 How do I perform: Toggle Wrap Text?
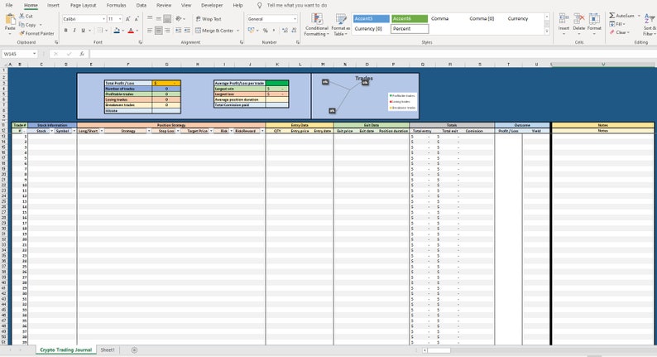[x=209, y=19]
